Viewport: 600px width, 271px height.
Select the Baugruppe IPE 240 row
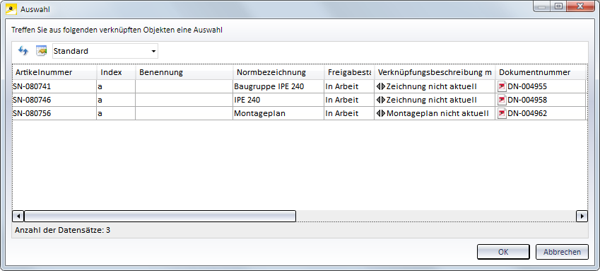[x=299, y=86]
